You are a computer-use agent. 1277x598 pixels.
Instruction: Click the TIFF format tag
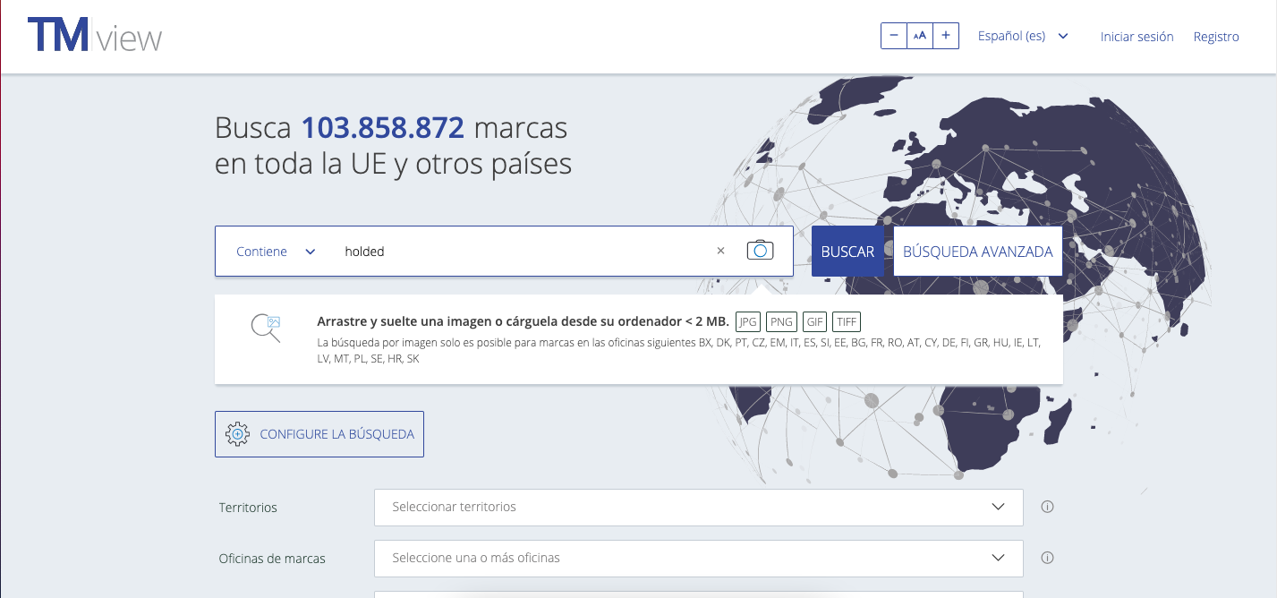[847, 322]
